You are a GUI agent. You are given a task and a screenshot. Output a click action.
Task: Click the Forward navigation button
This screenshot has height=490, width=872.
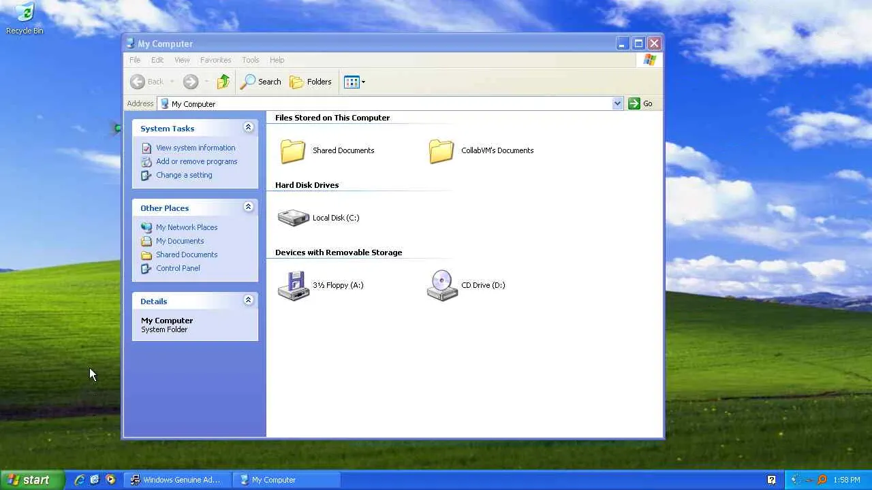pyautogui.click(x=191, y=82)
